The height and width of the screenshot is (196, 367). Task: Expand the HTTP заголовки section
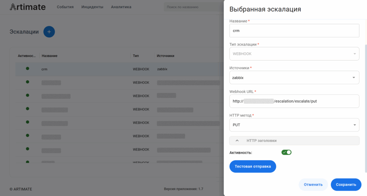pos(294,140)
